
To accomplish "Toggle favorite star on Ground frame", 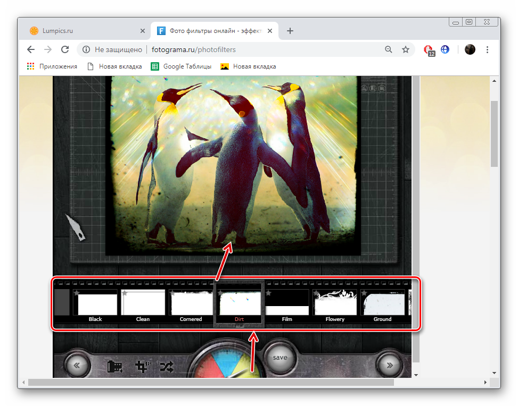I will click(364, 293).
